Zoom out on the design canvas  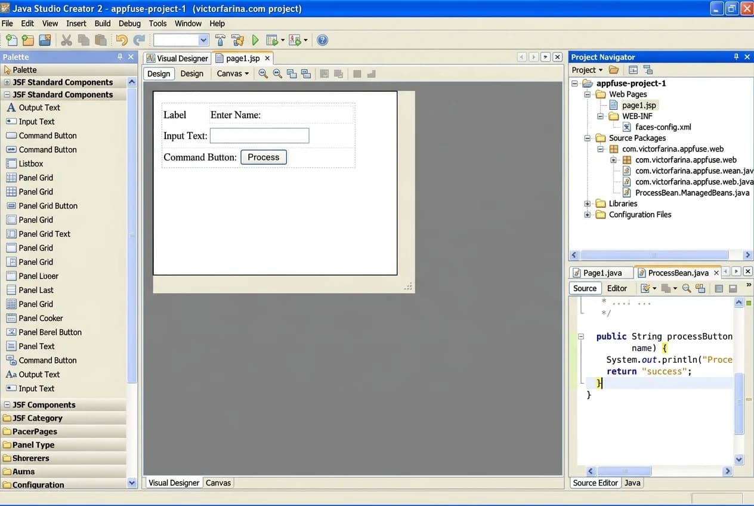(x=277, y=73)
